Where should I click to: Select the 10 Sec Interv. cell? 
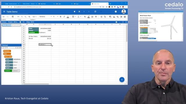(34, 37)
